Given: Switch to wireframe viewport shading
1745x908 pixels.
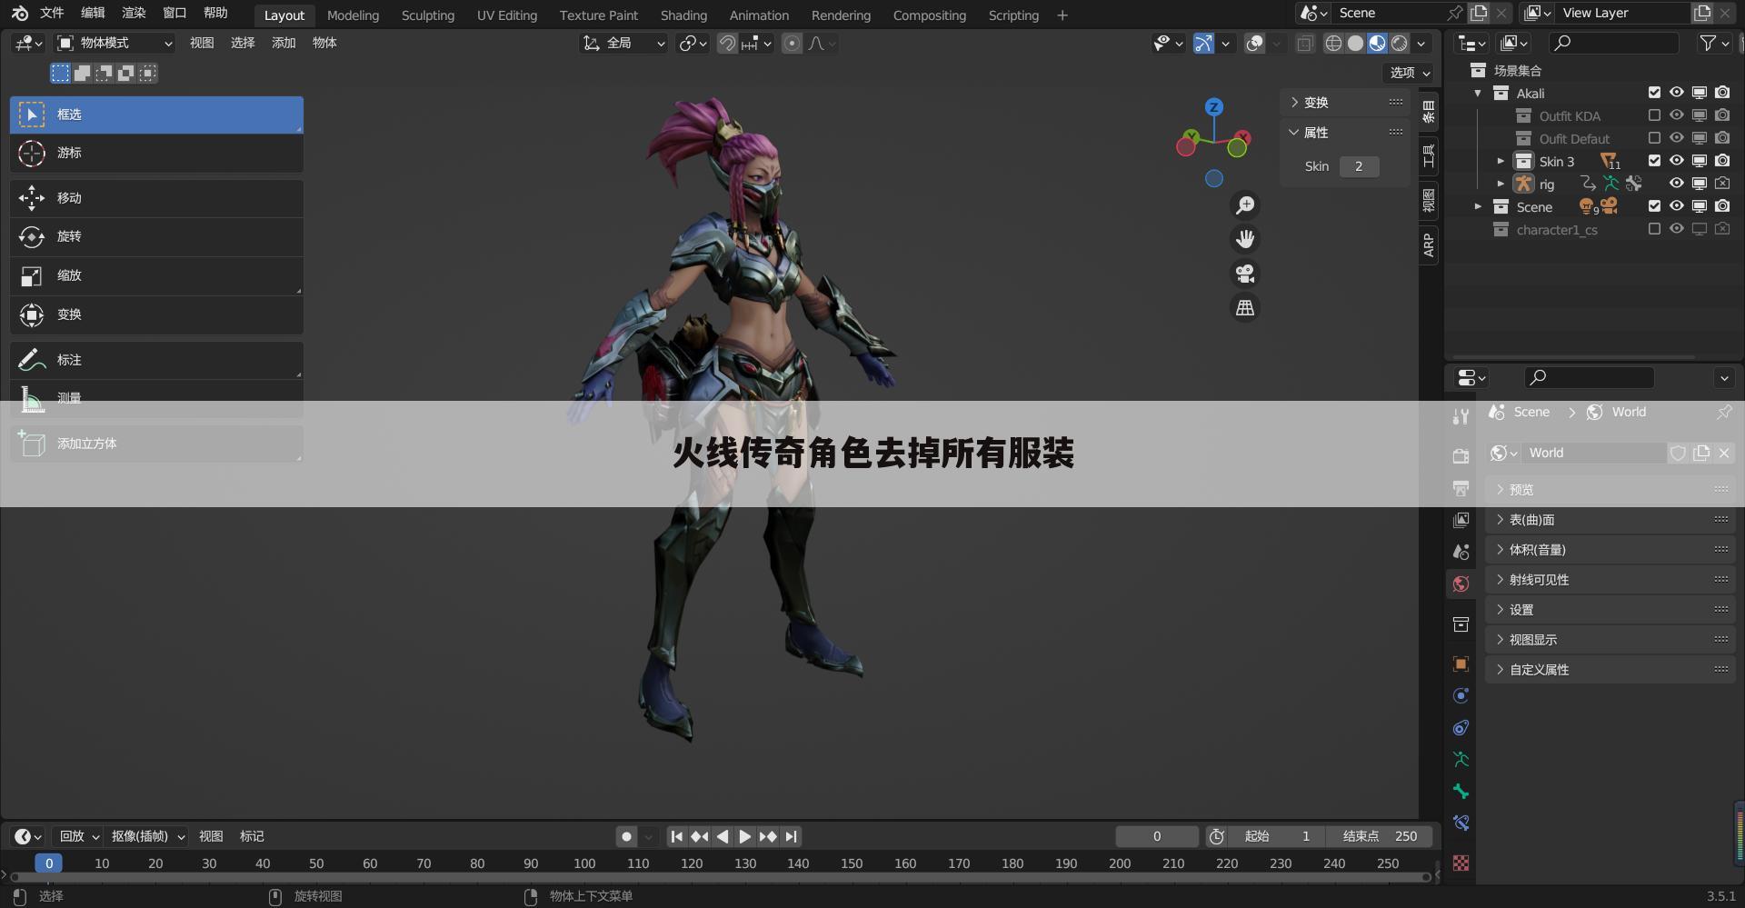Looking at the screenshot, I should click(x=1333, y=43).
